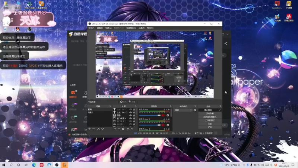
Task: Click the 退出 exit button in controls
Action: 210,127
